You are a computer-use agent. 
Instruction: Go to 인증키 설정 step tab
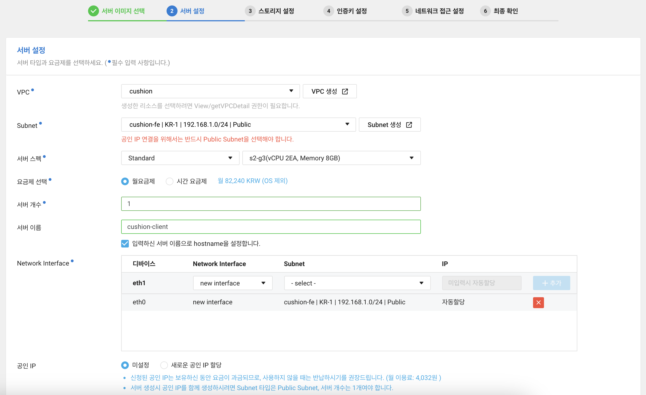351,11
